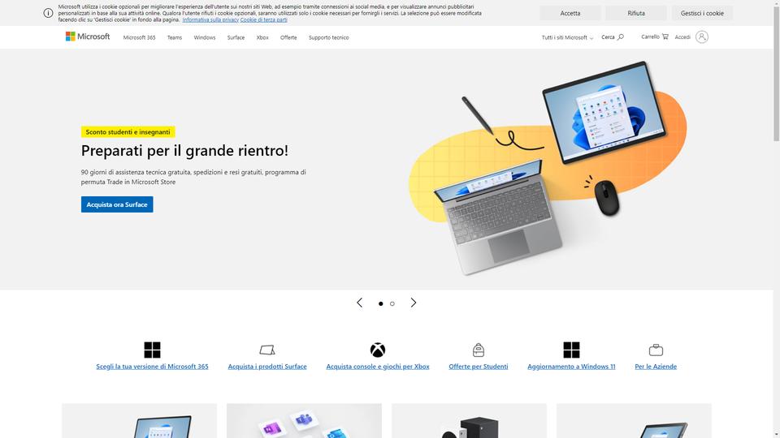
Task: Open Microsoft 365 in navigation bar
Action: (x=139, y=37)
